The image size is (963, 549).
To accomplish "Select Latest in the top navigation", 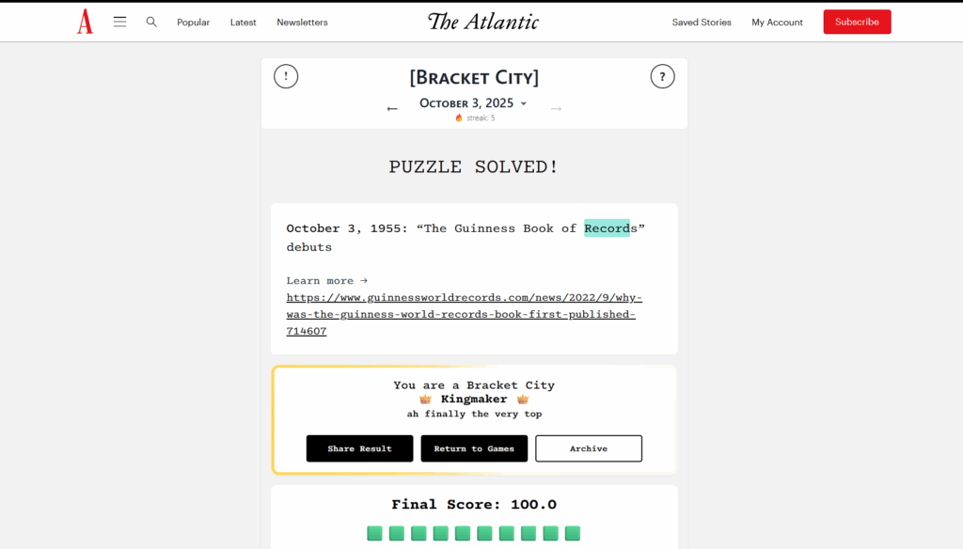I will point(243,22).
